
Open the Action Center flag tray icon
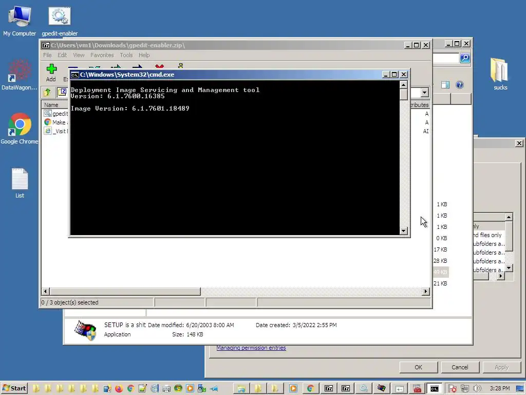pyautogui.click(x=453, y=389)
